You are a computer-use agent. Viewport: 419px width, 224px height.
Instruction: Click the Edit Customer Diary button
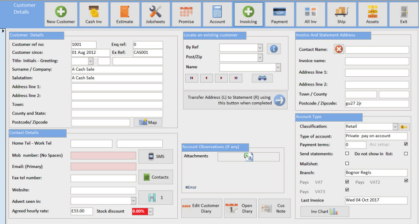tap(201, 208)
